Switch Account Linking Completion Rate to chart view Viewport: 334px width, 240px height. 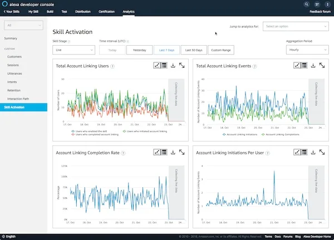[x=157, y=152]
